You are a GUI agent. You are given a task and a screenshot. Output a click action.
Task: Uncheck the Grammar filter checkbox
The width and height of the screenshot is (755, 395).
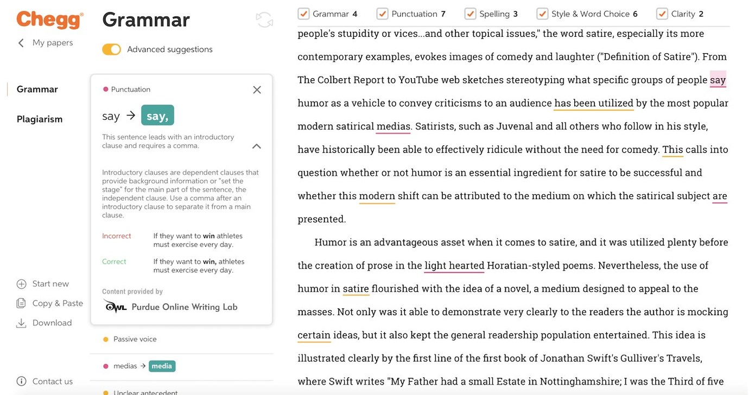pos(303,14)
